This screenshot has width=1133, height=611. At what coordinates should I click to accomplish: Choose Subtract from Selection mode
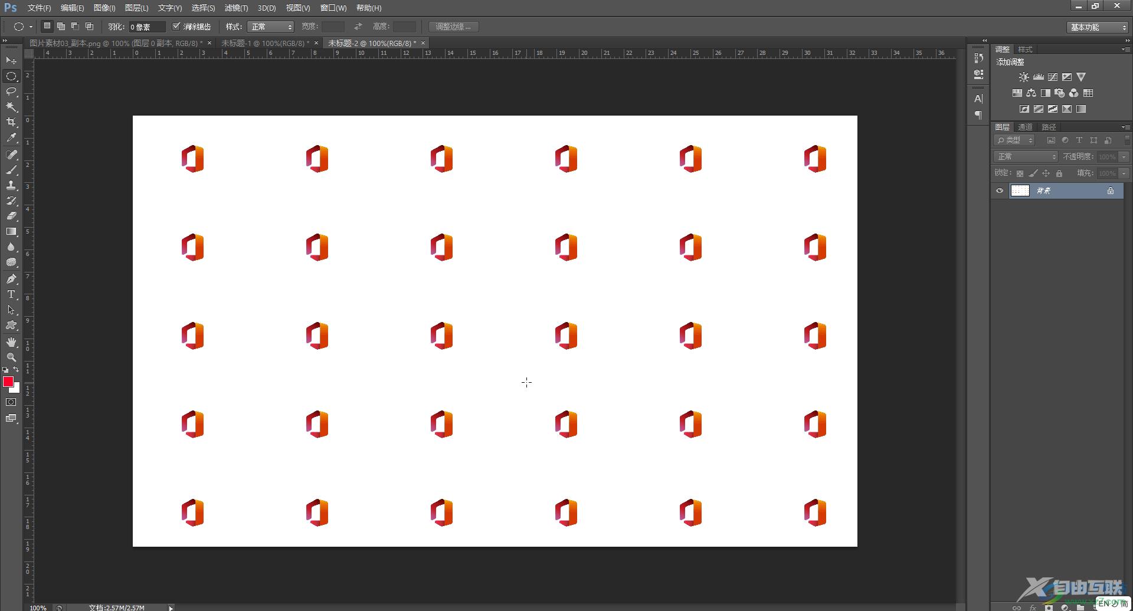click(75, 26)
